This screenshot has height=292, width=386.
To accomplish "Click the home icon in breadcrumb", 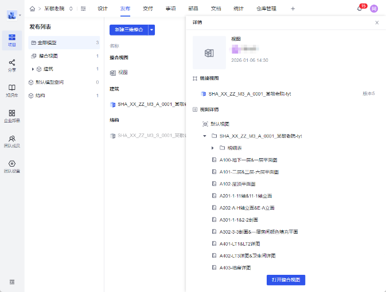I will click(33, 9).
